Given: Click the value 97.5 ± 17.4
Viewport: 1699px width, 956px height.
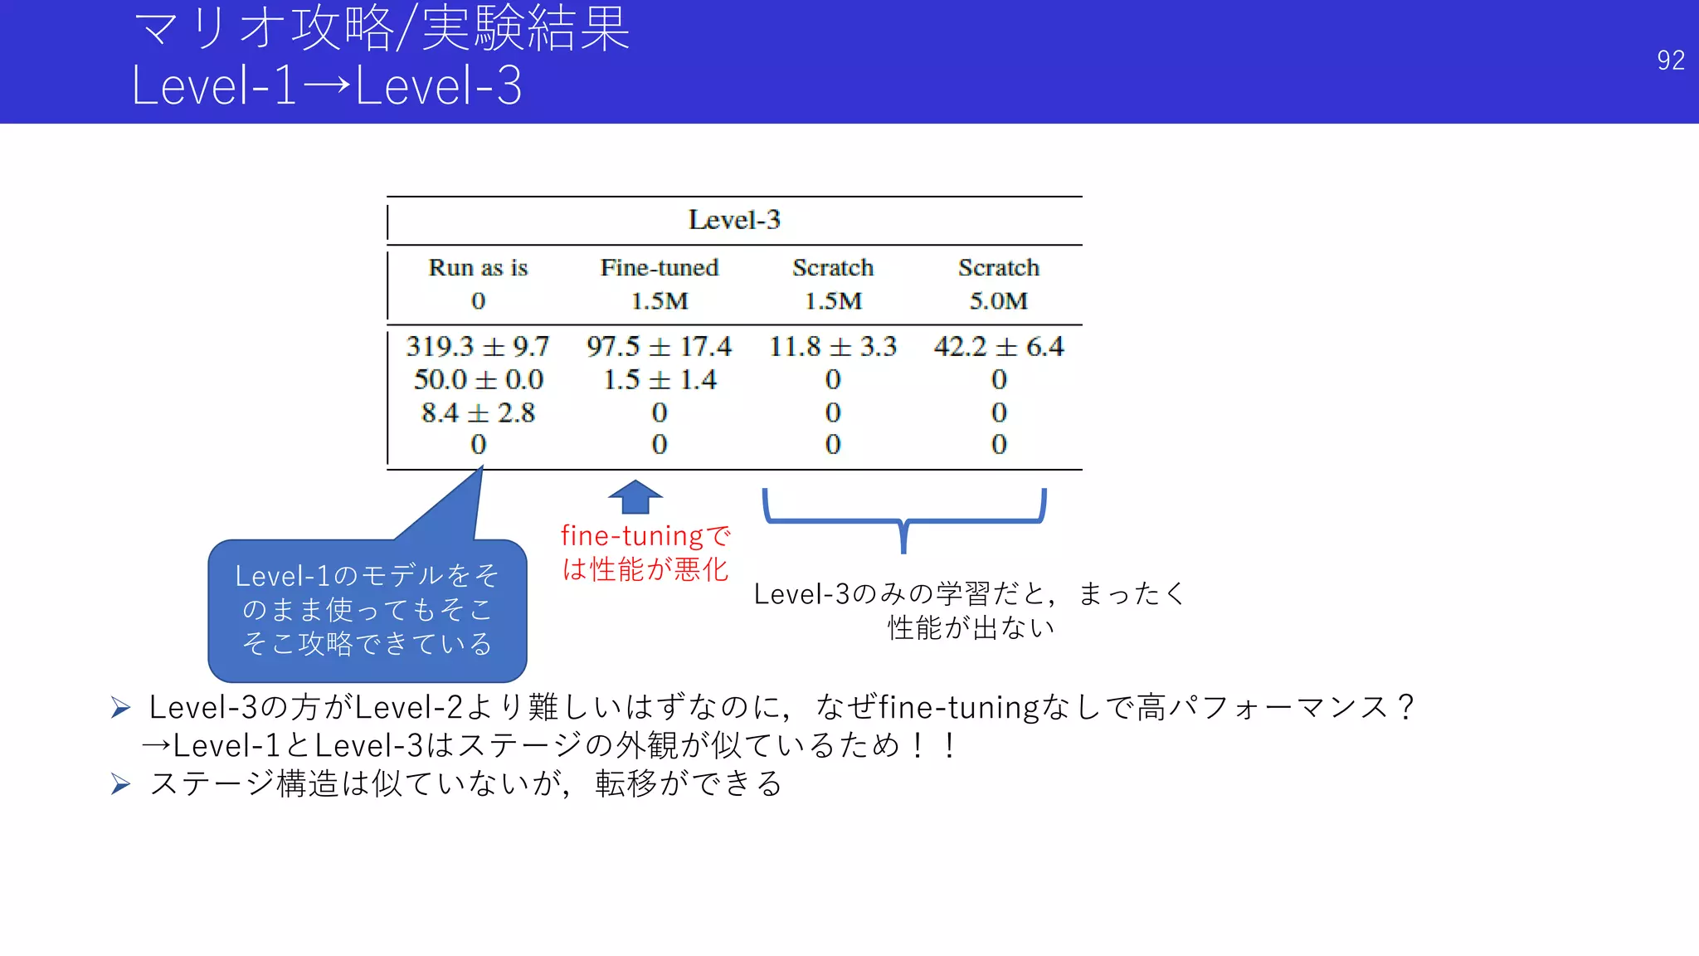Looking at the screenshot, I should (x=660, y=346).
